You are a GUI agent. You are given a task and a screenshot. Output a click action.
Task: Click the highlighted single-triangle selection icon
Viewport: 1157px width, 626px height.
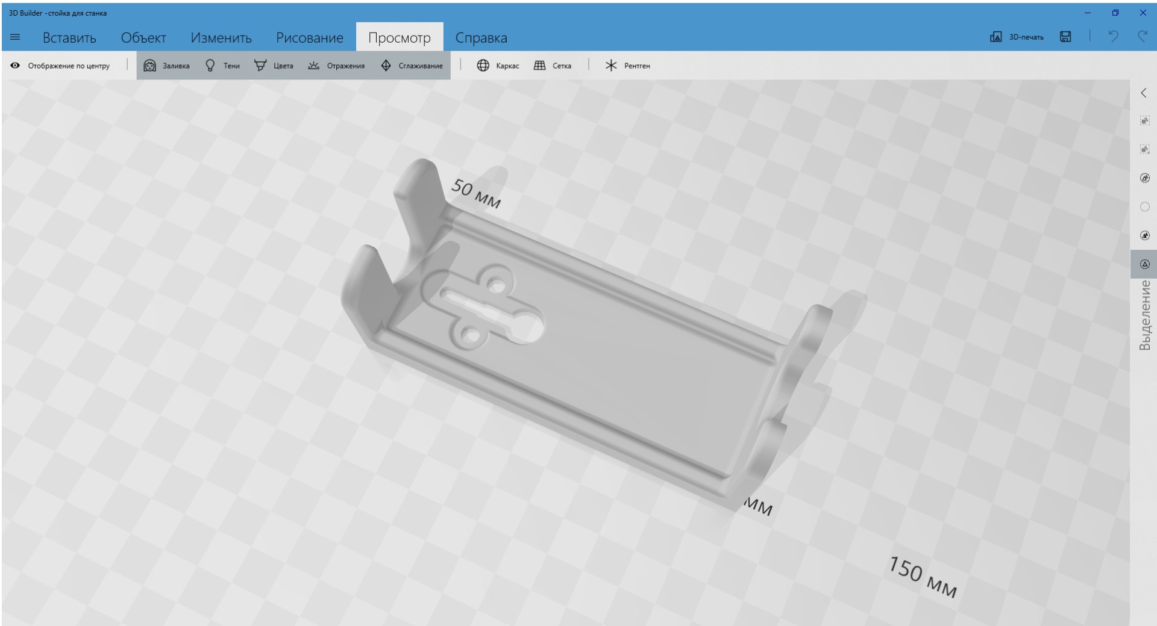pyautogui.click(x=1144, y=264)
